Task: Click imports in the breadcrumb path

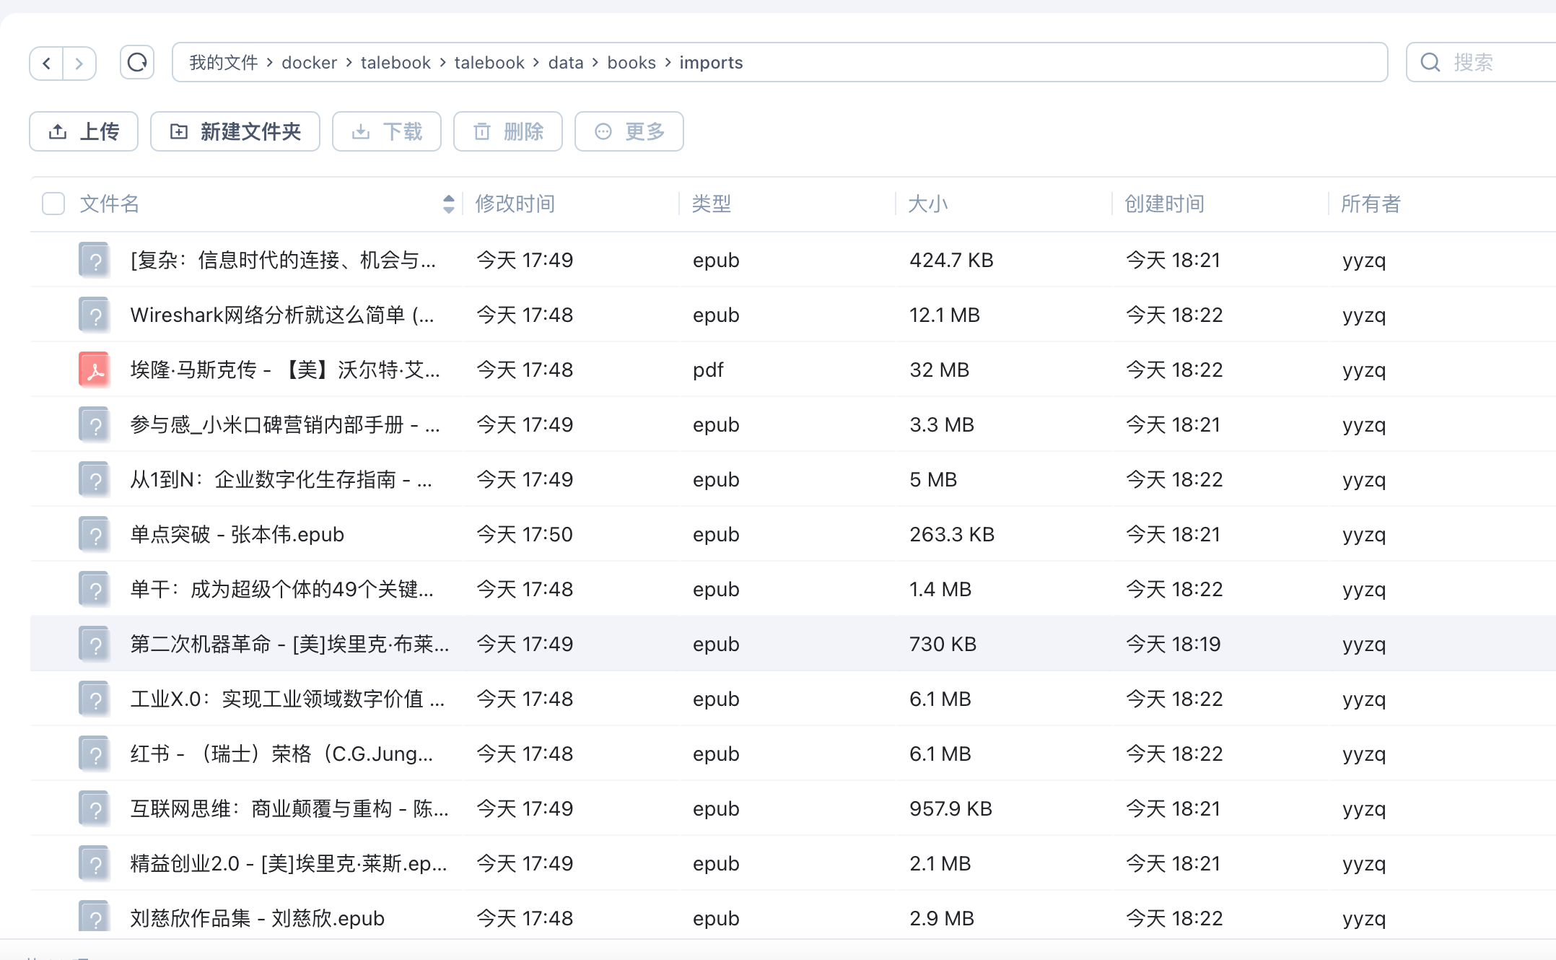Action: pyautogui.click(x=711, y=63)
